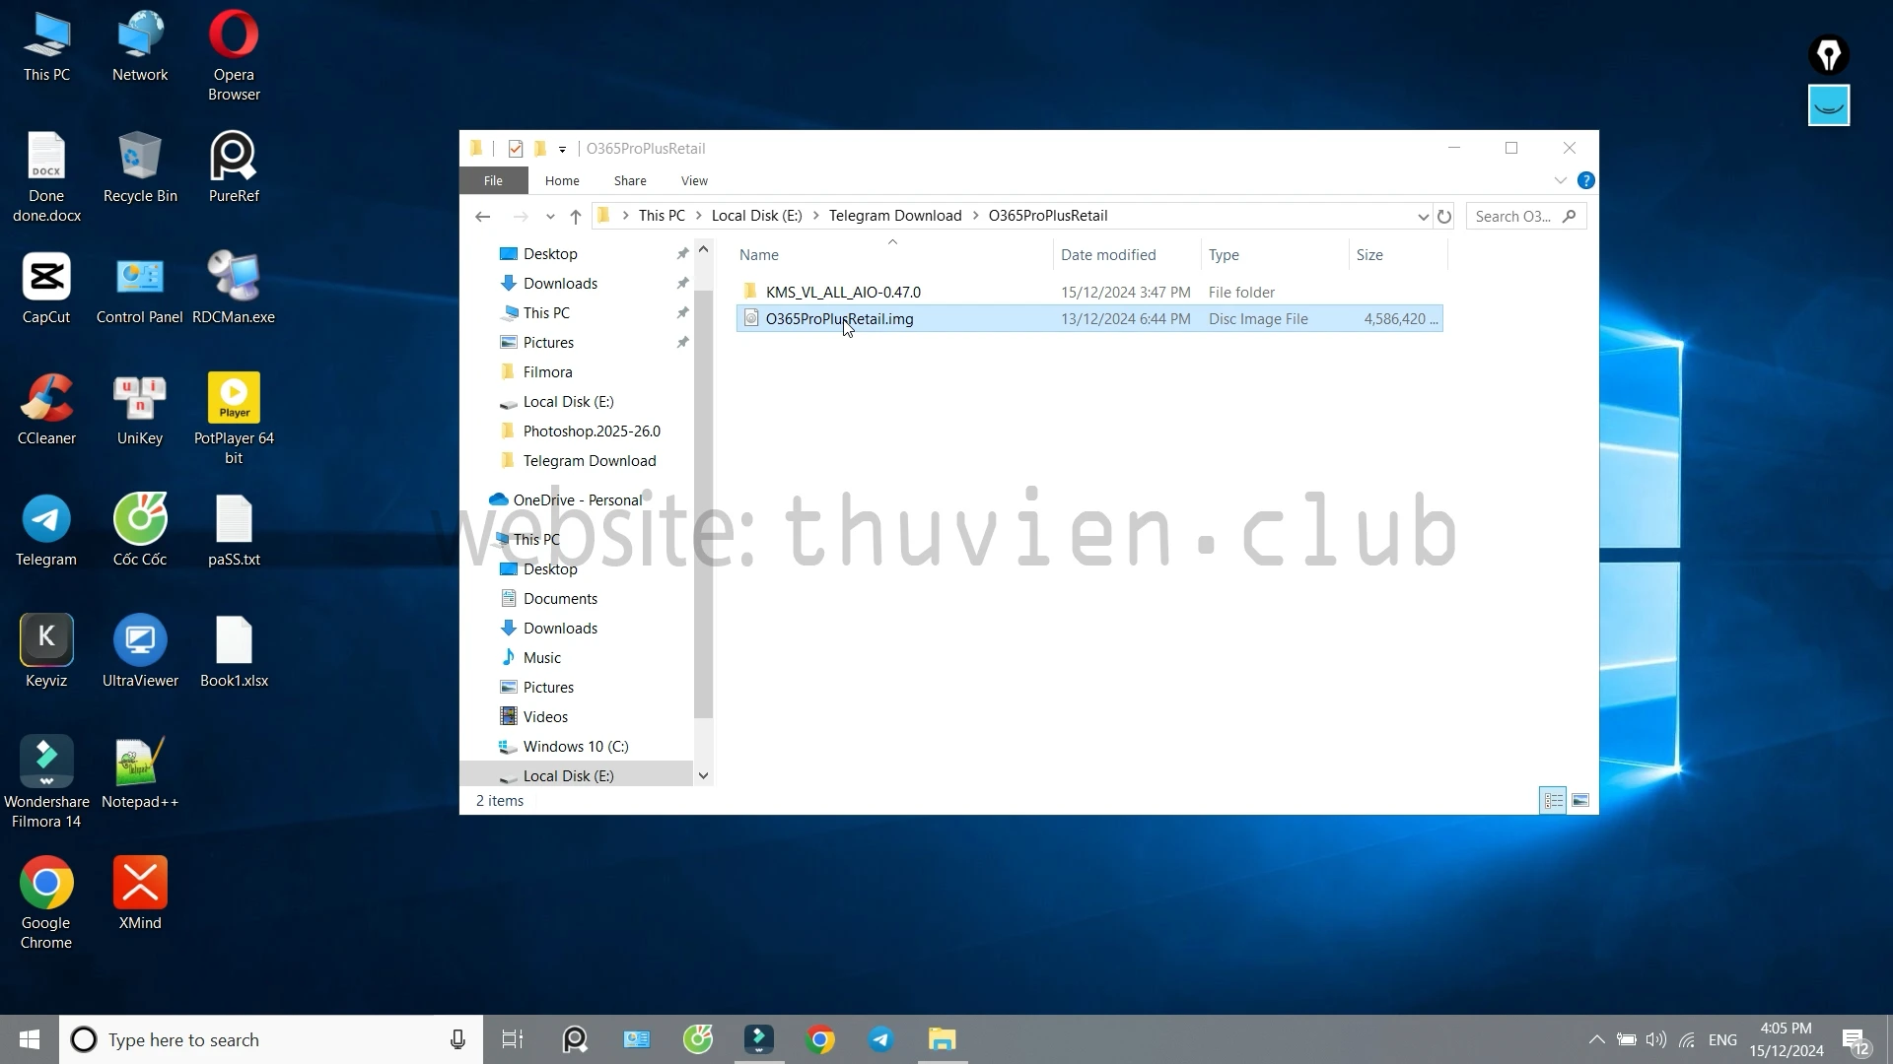Switch to details view toggle in status bar

tap(1553, 801)
